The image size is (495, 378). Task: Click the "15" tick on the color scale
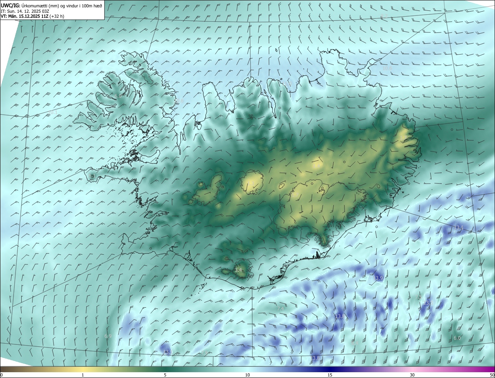[x=330, y=375]
